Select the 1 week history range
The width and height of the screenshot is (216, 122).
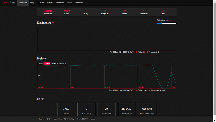(40, 63)
